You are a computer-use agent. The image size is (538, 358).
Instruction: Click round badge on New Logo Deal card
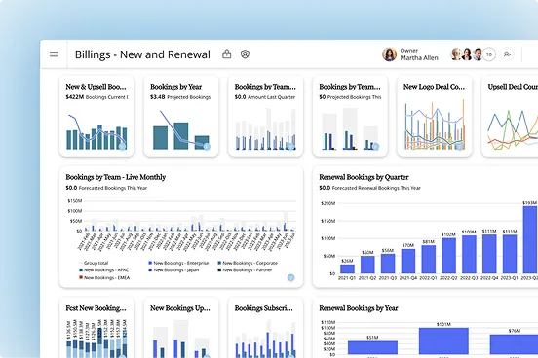click(x=460, y=146)
